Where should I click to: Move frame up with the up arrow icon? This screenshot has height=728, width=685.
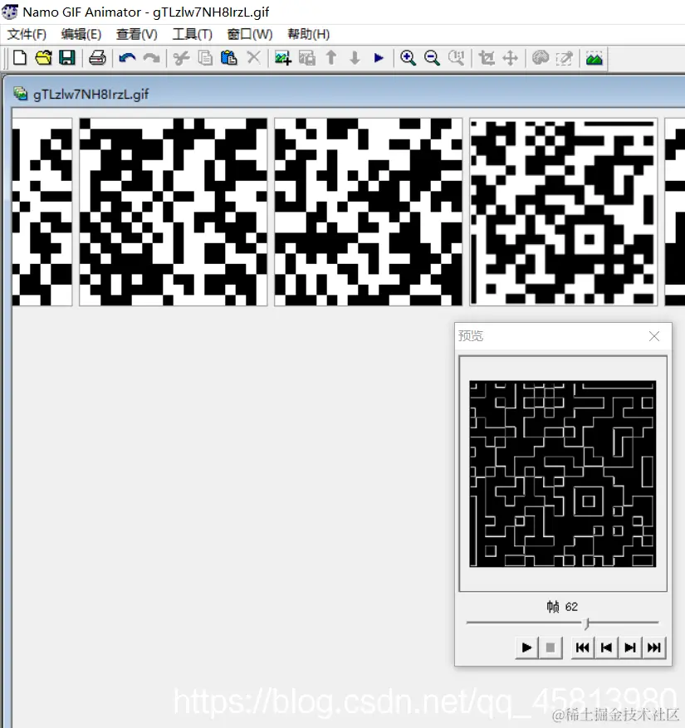click(331, 58)
